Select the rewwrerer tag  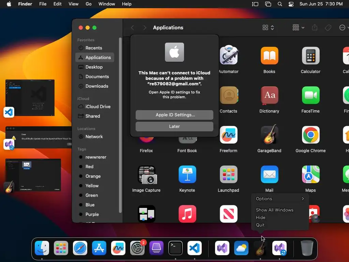[x=95, y=157]
